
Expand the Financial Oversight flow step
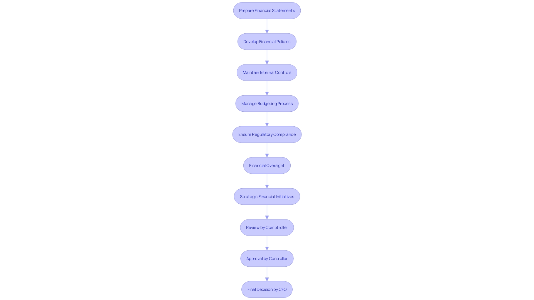[267, 165]
